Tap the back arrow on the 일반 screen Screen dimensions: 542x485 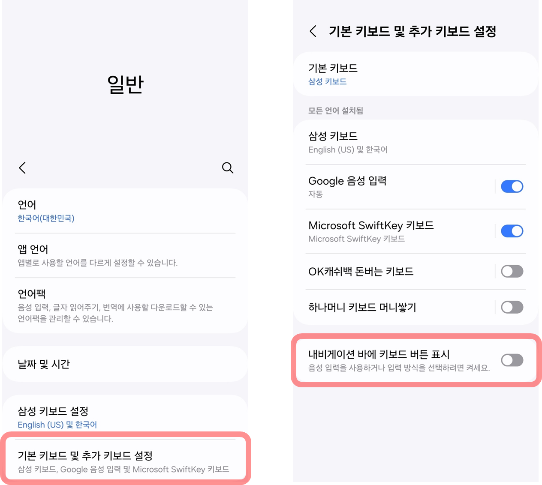(x=23, y=168)
